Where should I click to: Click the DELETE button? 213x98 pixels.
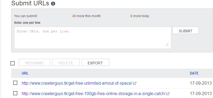click(x=66, y=62)
